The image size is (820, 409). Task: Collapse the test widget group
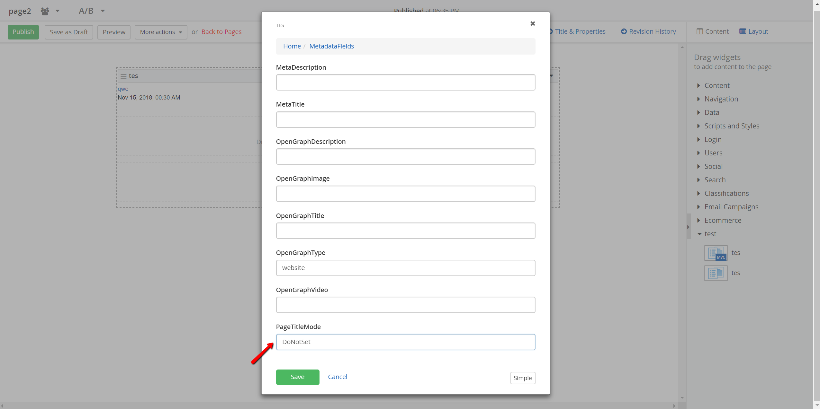click(710, 234)
